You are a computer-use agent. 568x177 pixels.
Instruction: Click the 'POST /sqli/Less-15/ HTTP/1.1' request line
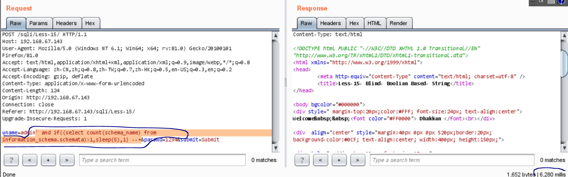click(45, 34)
